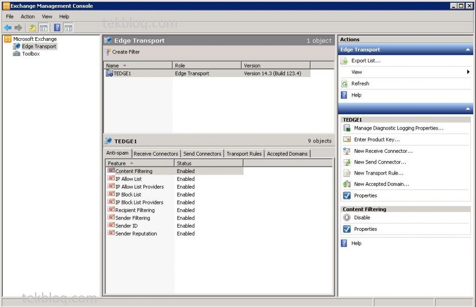The width and height of the screenshot is (476, 307).
Task: Click the blue Help toolbar icon
Action: coord(57,28)
